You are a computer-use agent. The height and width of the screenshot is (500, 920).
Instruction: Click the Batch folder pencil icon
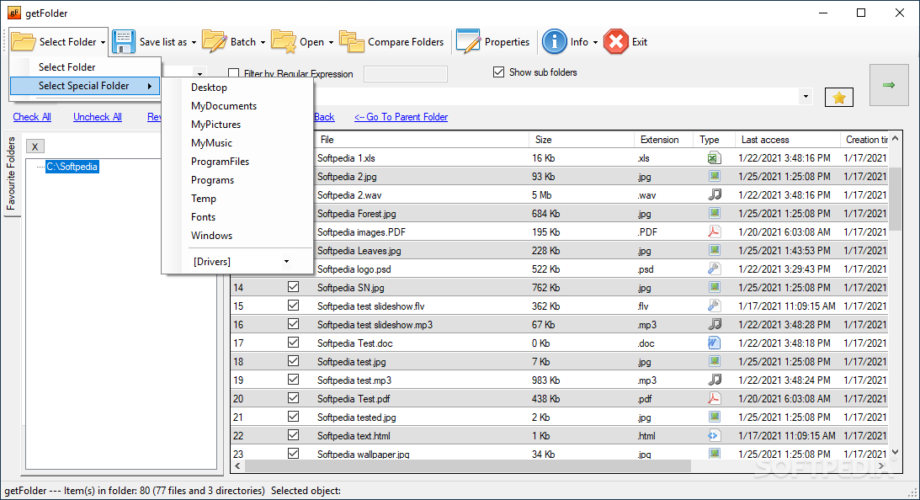click(x=214, y=42)
